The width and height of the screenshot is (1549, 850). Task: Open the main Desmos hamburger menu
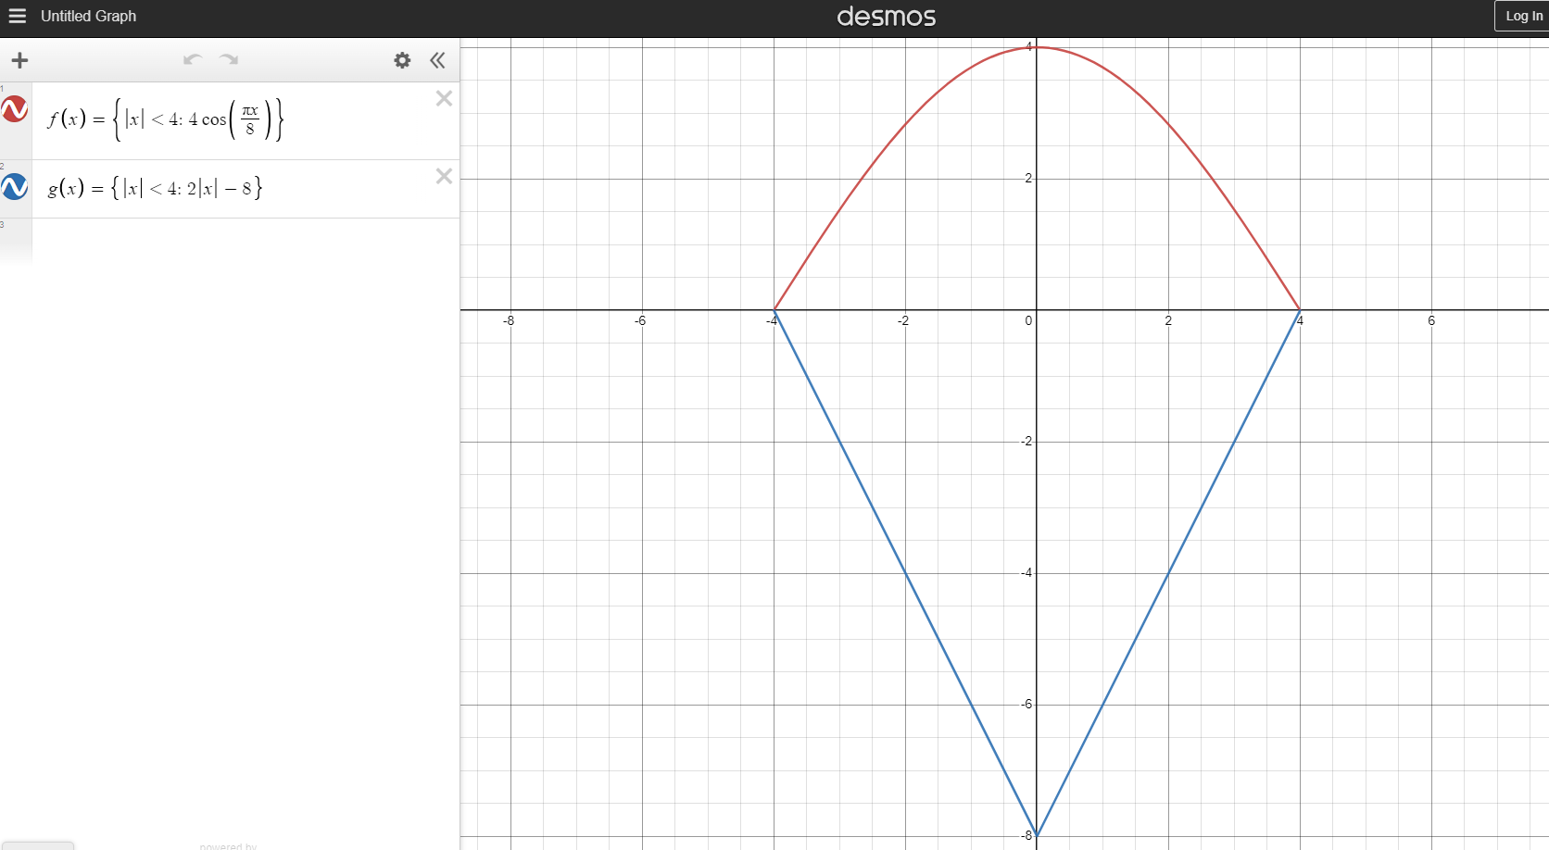(17, 16)
